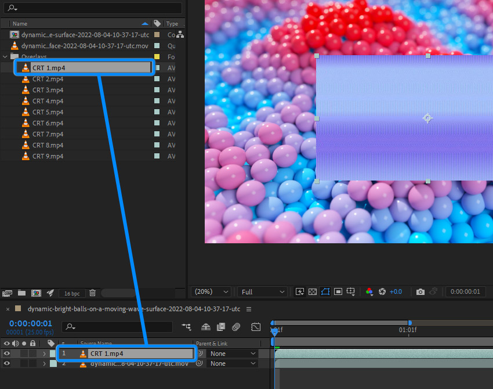Click the label tag column header in Project panel
Screen dimensions: 493x389
pyautogui.click(x=157, y=23)
